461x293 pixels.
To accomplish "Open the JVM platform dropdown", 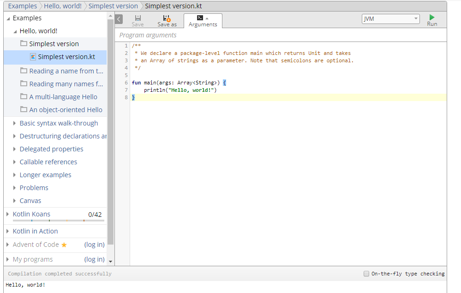I will (x=390, y=19).
